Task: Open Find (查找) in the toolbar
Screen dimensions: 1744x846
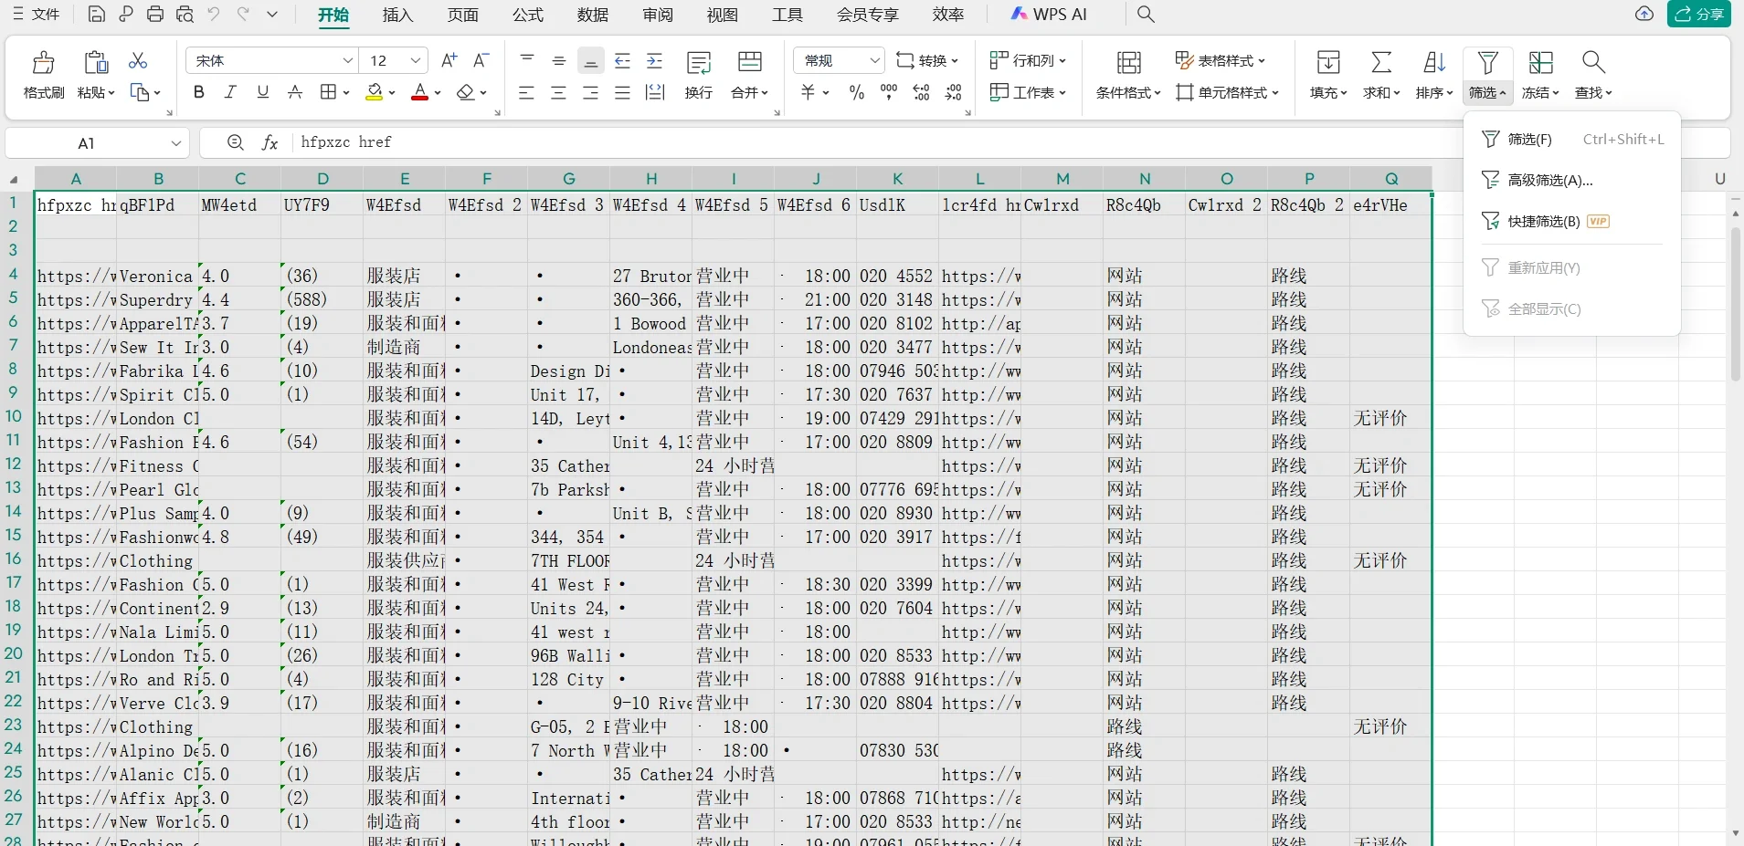Action: pyautogui.click(x=1594, y=75)
